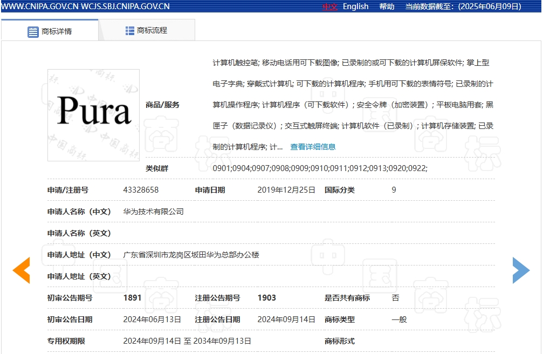Select the exclusive rights period 2024年09月14日 至 2034年09月13日

click(x=187, y=341)
